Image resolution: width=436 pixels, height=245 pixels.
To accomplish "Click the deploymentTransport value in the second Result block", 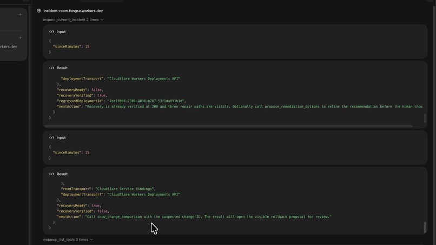I will click(x=144, y=194).
